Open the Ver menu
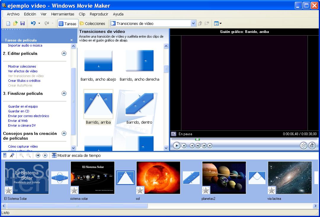The height and width of the screenshot is (217, 320). point(44,14)
